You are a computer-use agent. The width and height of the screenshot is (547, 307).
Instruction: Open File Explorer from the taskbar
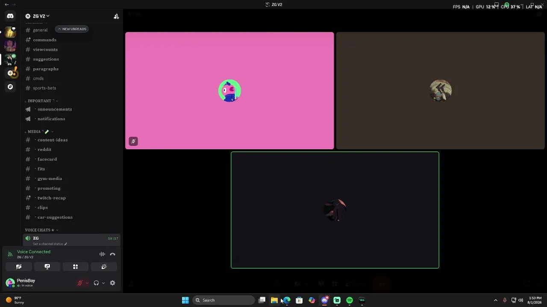(x=274, y=300)
